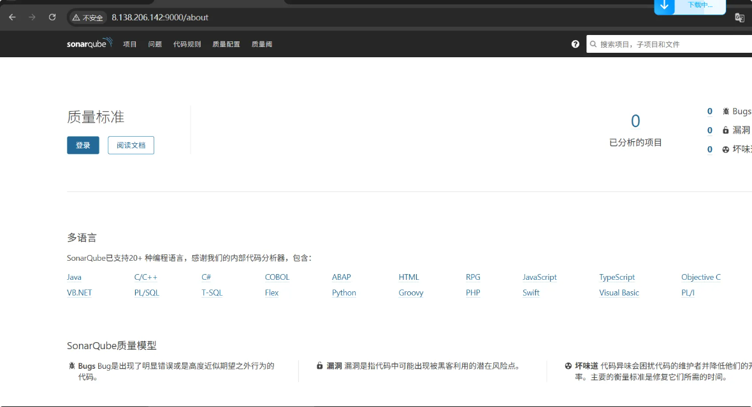Viewport: 752px width, 407px height.
Task: Click the search magnifier icon
Action: coord(593,44)
